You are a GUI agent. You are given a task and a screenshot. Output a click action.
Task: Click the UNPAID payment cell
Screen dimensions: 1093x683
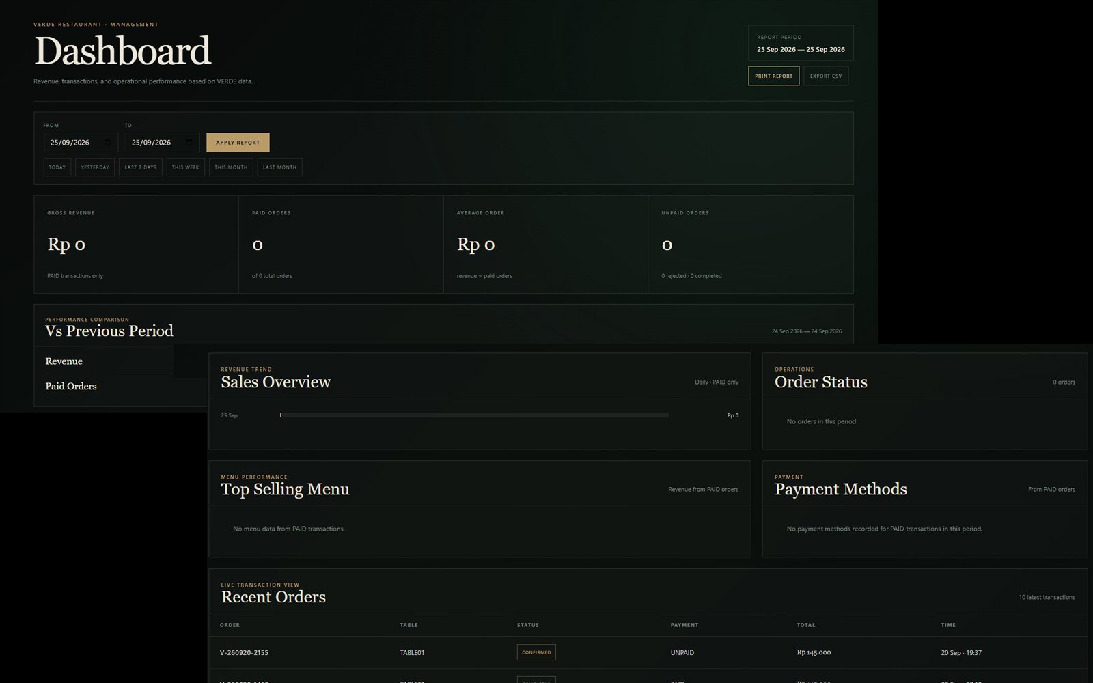[x=682, y=653]
